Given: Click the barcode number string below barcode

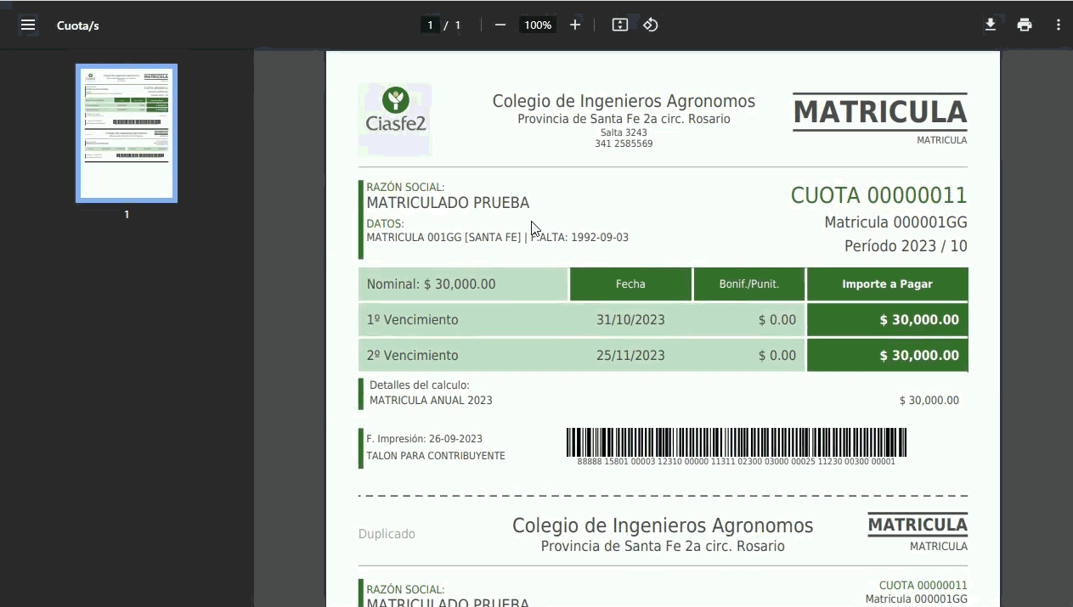Looking at the screenshot, I should tap(737, 462).
